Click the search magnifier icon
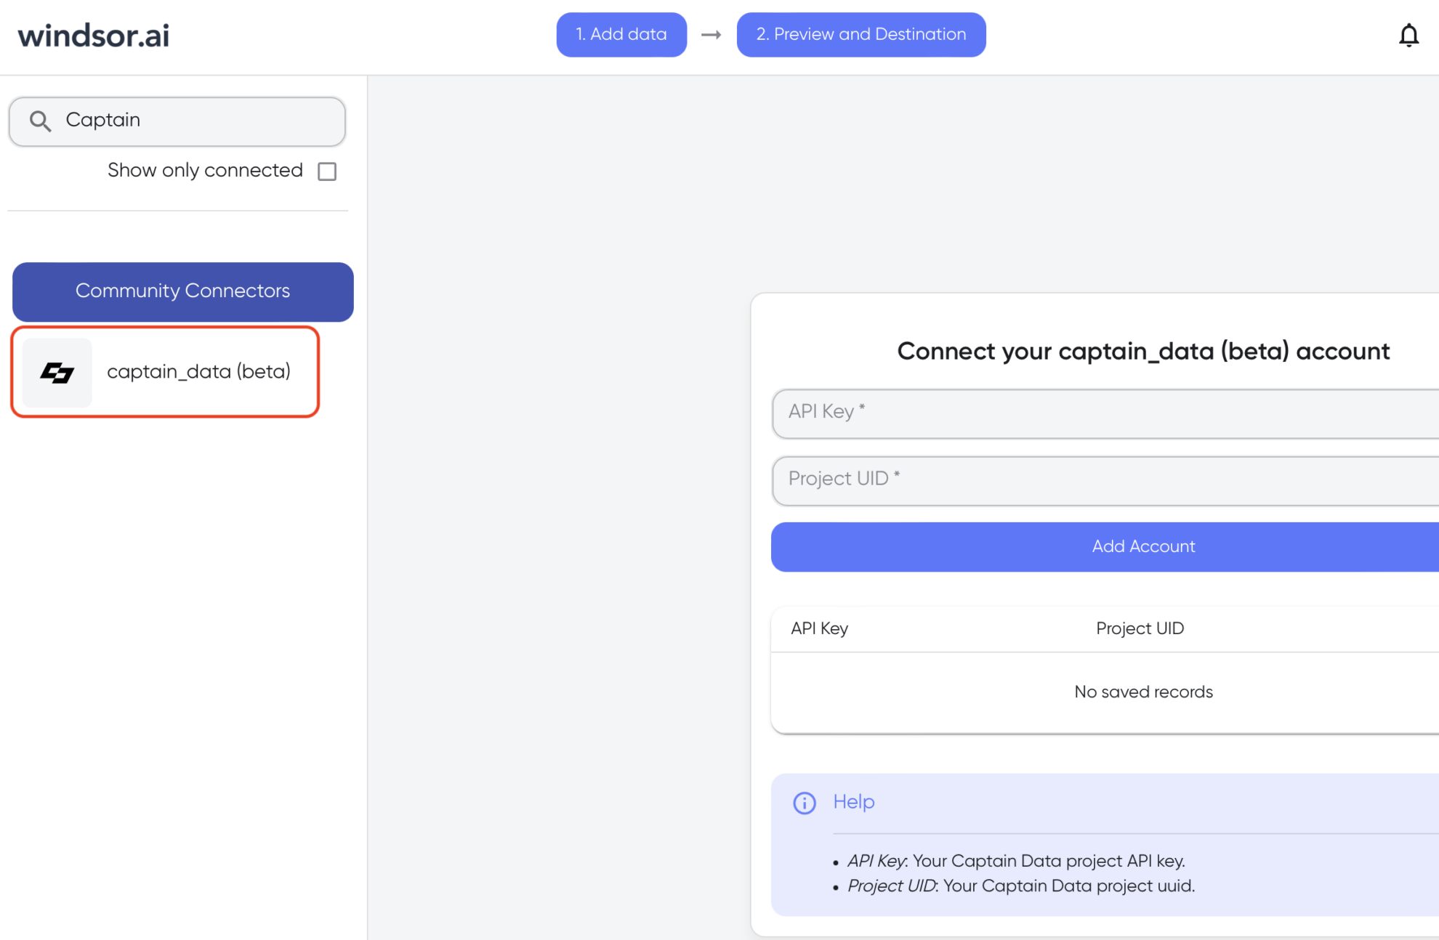1439x940 pixels. 40,121
